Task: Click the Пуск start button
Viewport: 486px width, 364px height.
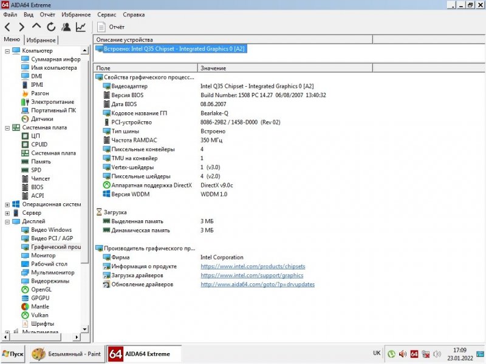Action: (13, 353)
